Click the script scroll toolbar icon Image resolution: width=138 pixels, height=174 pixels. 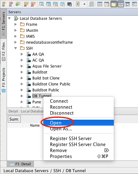click(x=91, y=4)
